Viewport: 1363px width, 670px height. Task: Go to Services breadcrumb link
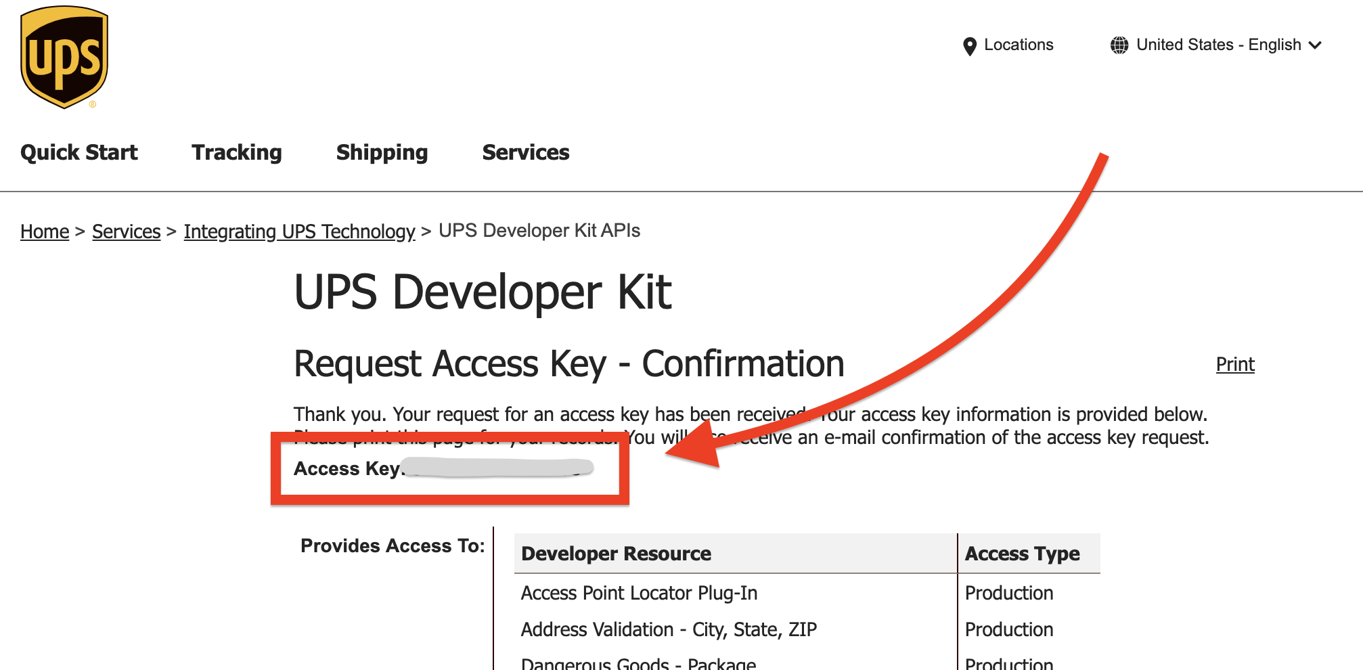[127, 231]
